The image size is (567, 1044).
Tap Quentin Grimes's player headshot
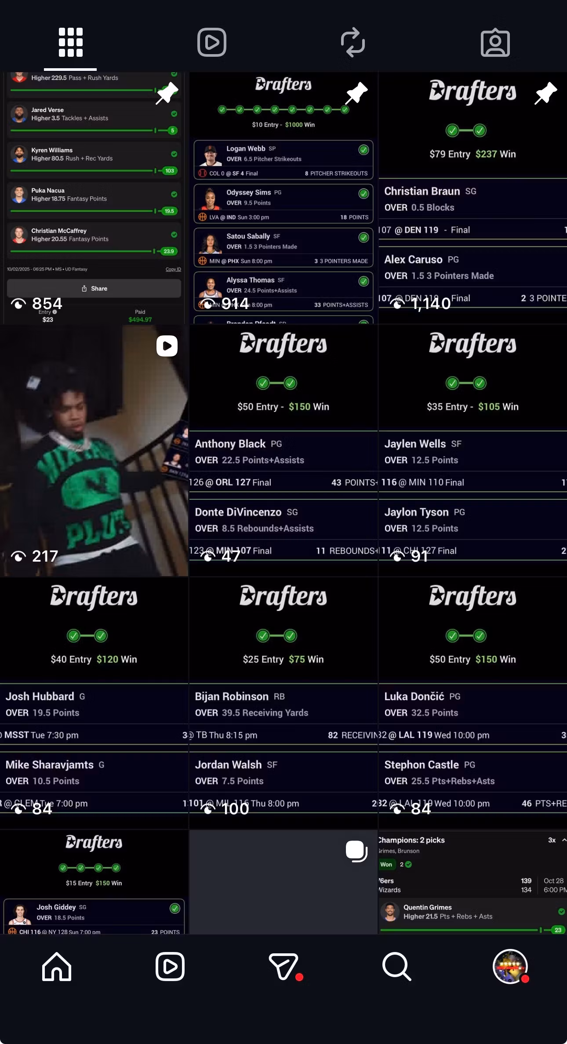point(390,912)
